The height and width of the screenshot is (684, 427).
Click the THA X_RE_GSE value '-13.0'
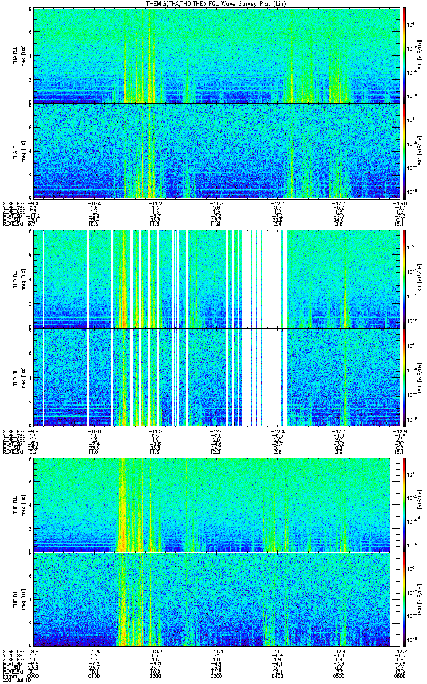[x=400, y=203]
